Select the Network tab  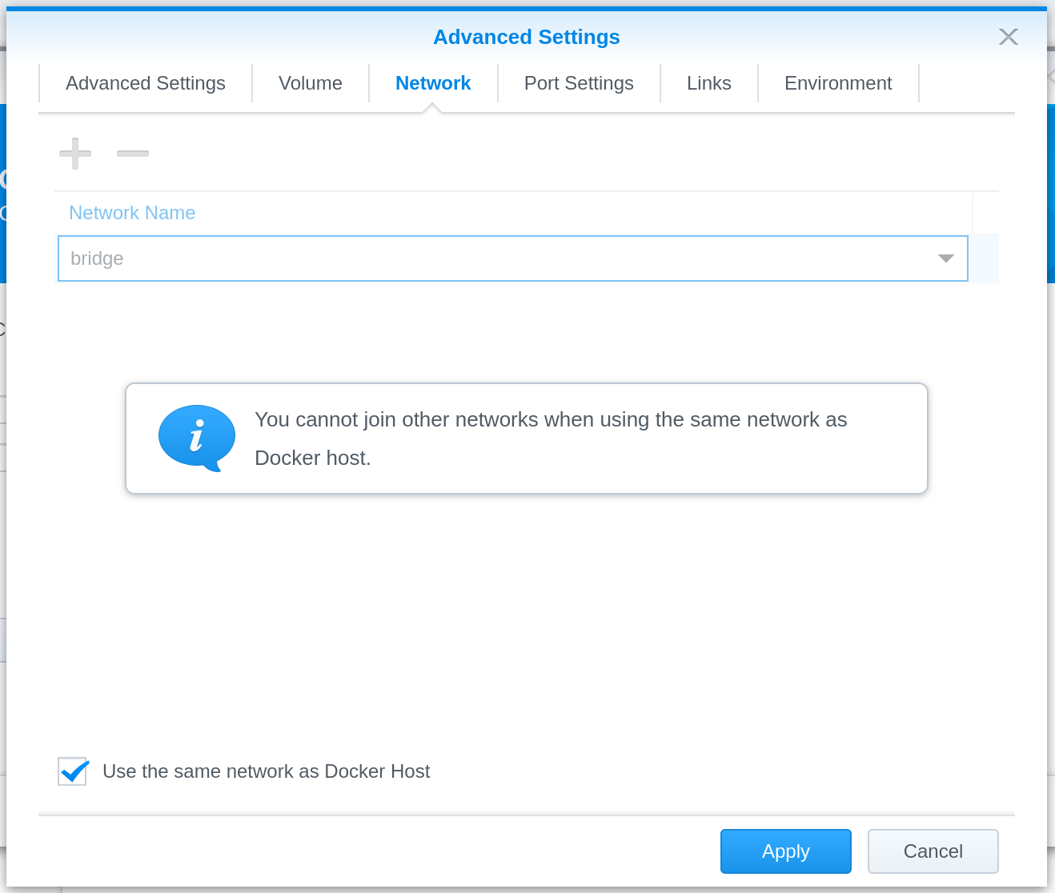(432, 82)
